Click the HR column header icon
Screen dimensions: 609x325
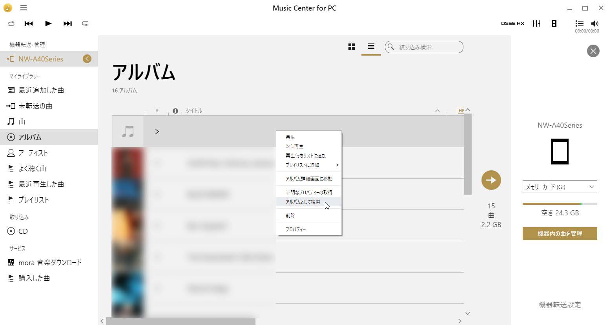coord(461,111)
